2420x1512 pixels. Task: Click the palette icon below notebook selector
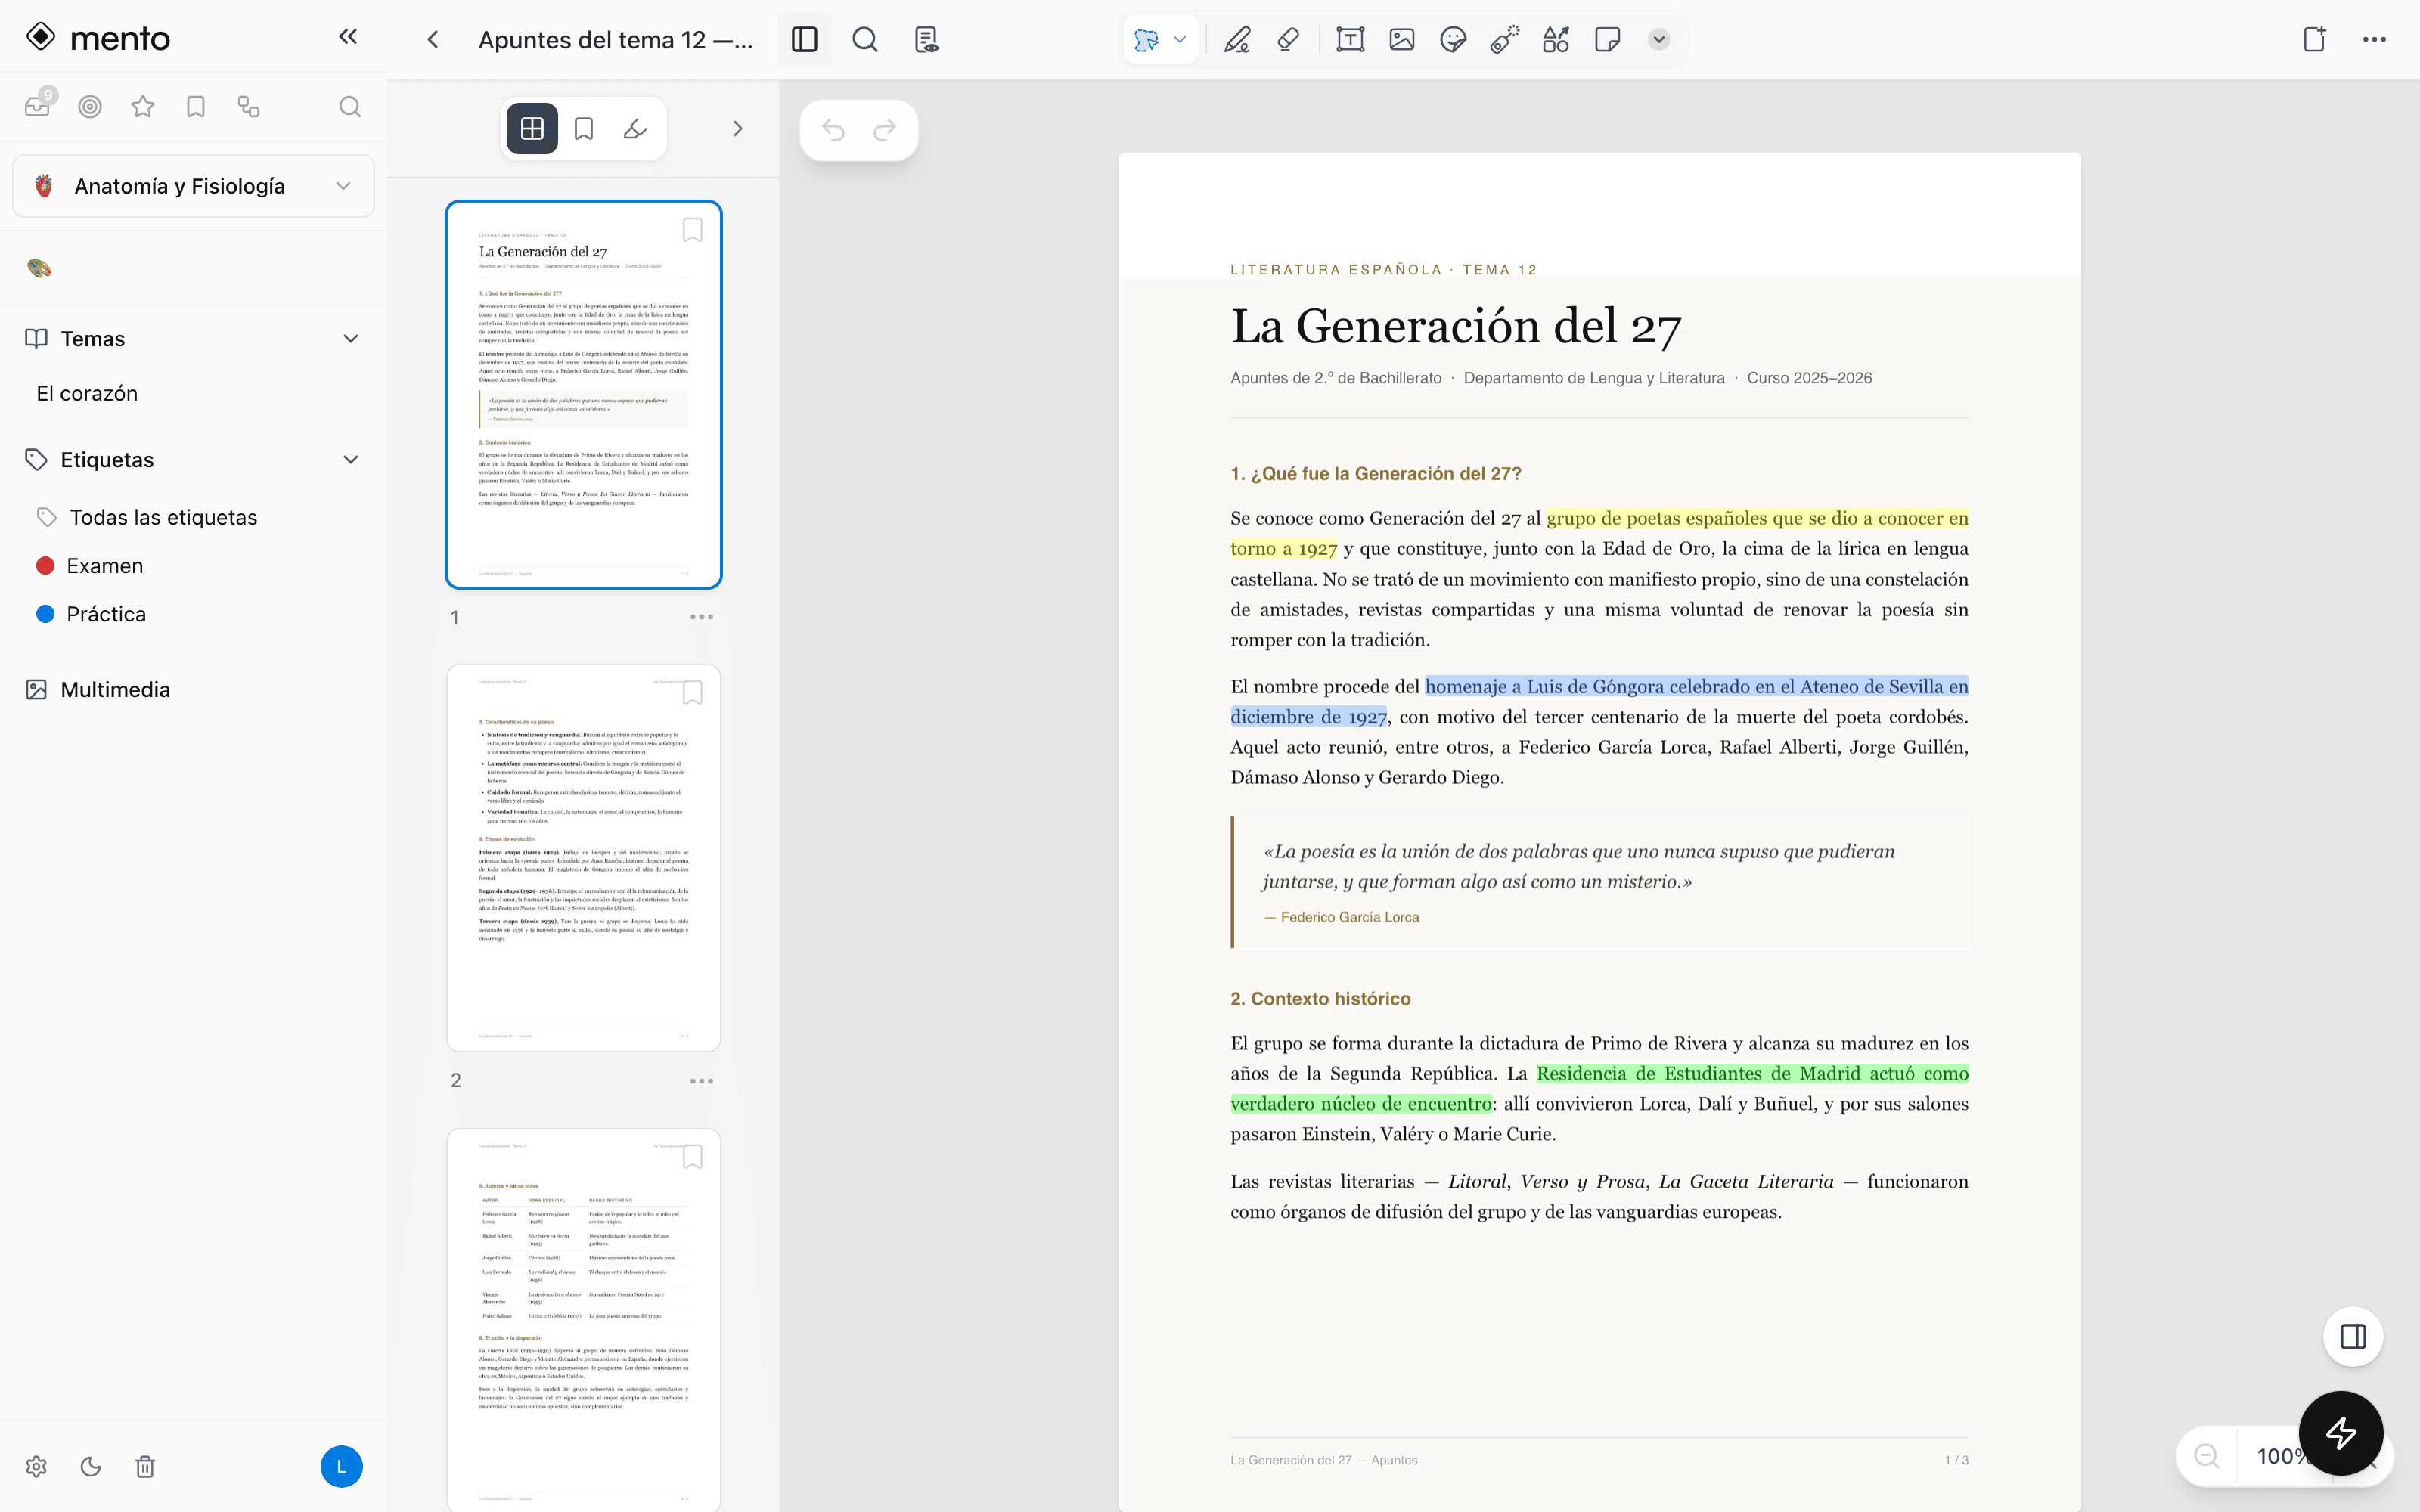coord(39,268)
